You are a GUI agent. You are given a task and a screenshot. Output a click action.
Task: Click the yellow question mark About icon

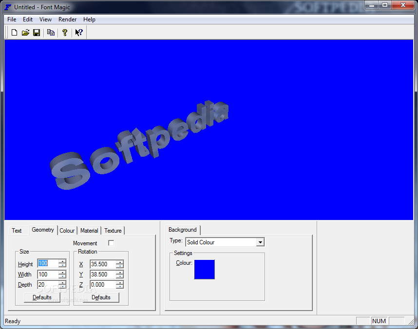[x=65, y=33]
